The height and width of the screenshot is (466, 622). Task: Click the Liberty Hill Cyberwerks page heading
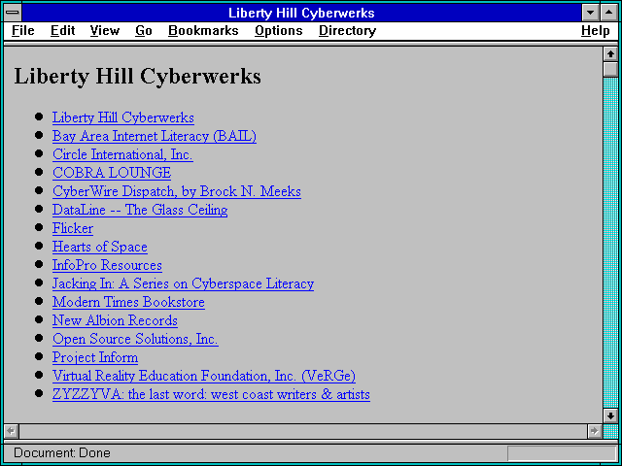point(138,76)
